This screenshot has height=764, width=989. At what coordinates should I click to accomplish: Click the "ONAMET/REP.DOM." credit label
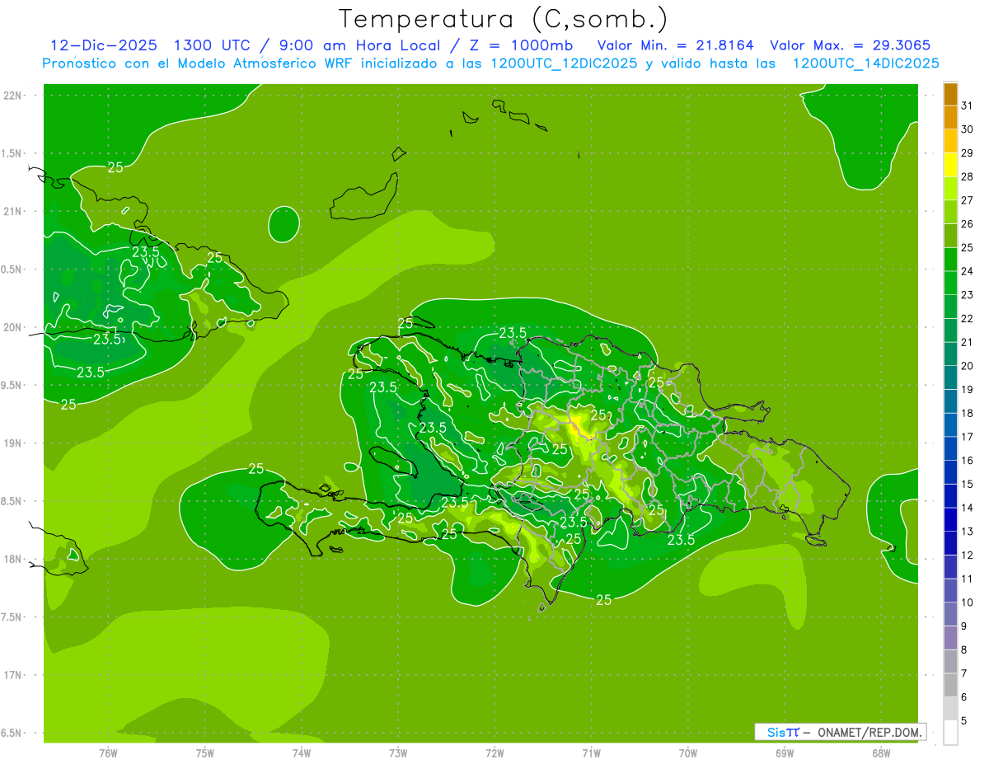pos(870,732)
